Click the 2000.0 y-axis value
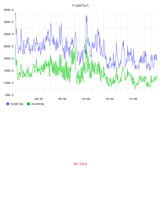Image resolution: width=161 pixels, height=216 pixels. [8, 58]
